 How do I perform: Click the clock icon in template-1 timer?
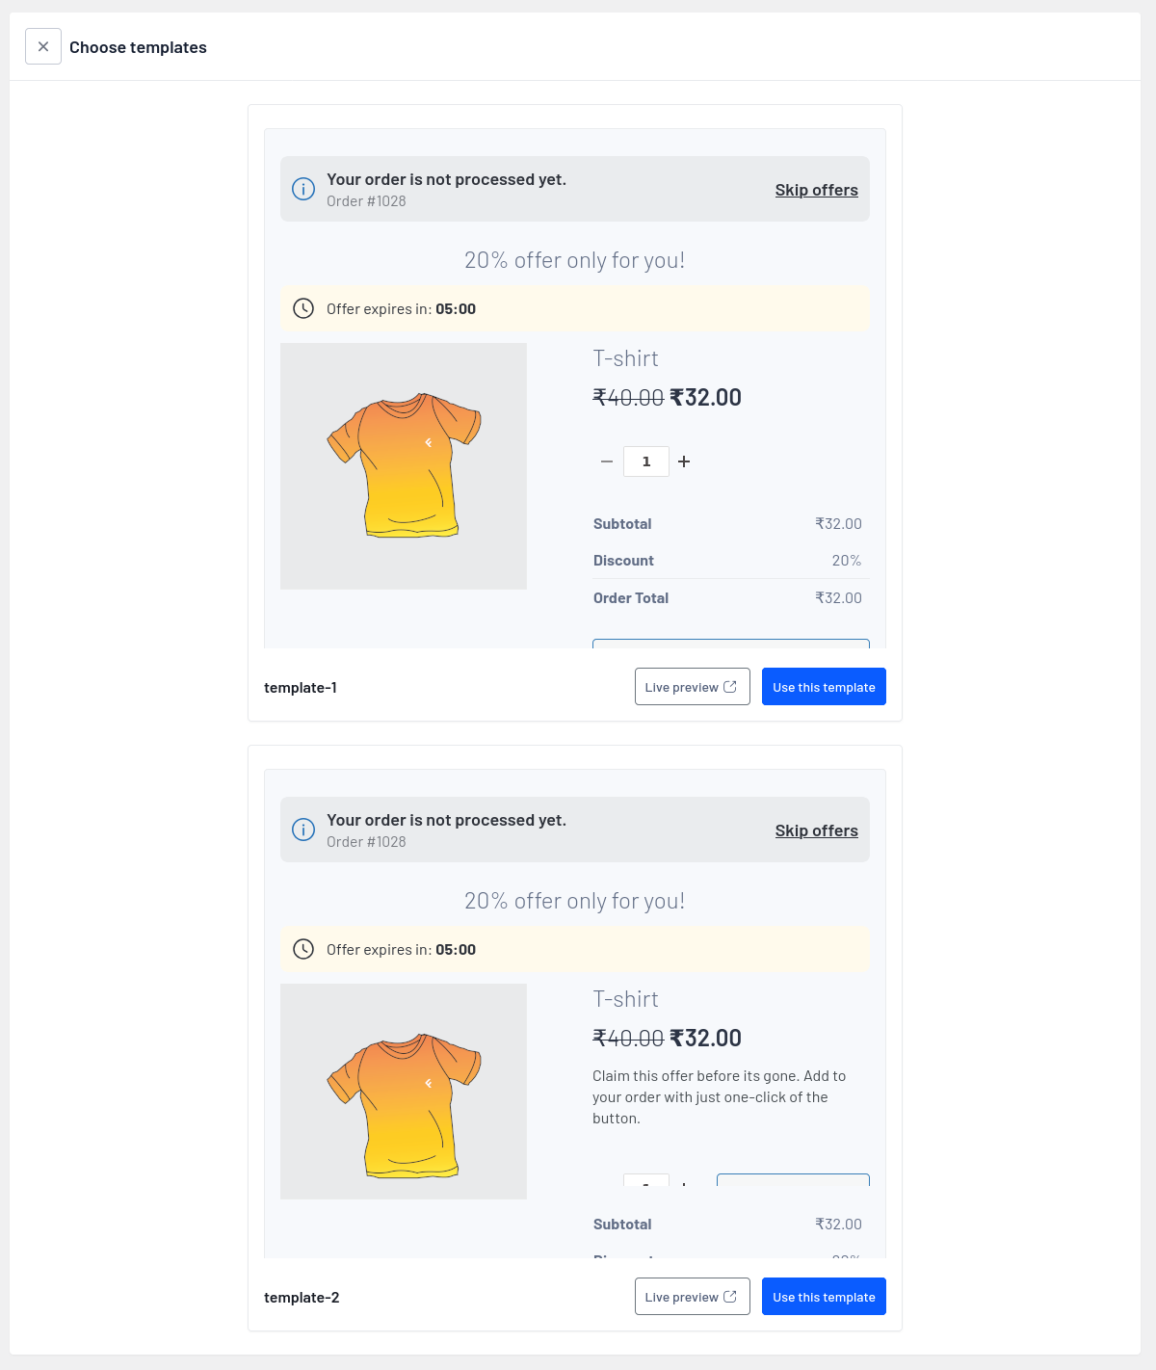[x=303, y=308]
